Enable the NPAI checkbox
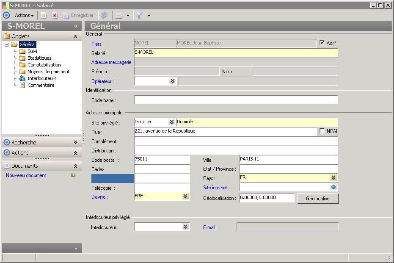Image resolution: width=394 pixels, height=263 pixels. click(322, 131)
